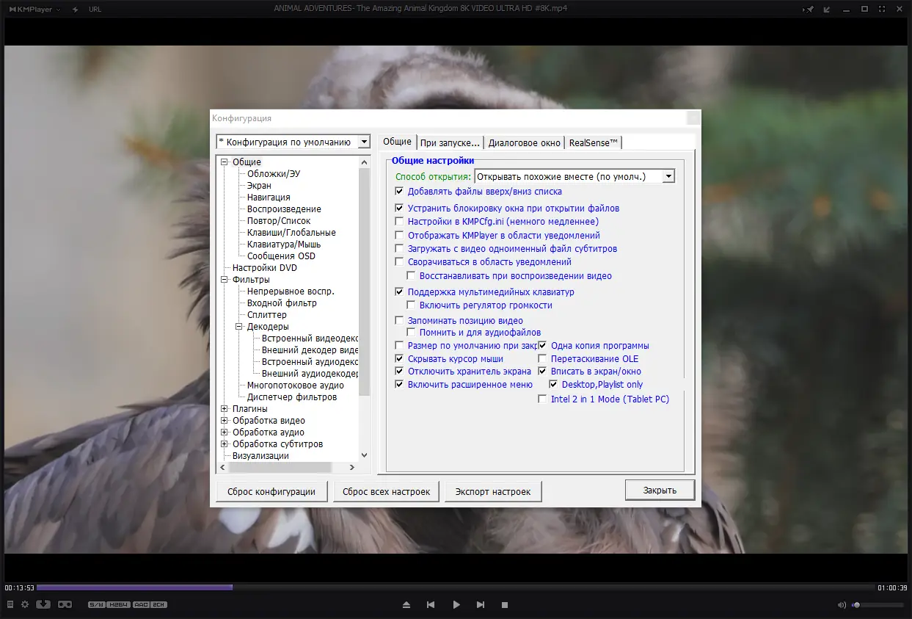Screen dimensions: 912x619
Task: Check 'Отображать KMPlayer в области уведомлений'
Action: tap(400, 235)
